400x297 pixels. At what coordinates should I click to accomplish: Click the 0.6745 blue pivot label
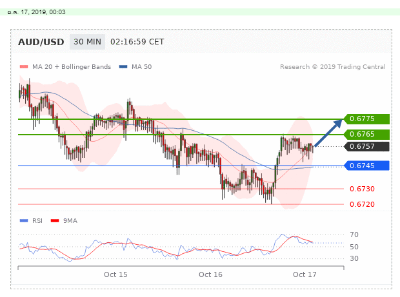pos(366,166)
